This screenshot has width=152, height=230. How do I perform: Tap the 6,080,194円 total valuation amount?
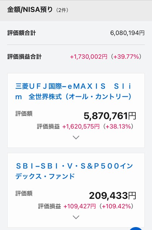[127, 33]
